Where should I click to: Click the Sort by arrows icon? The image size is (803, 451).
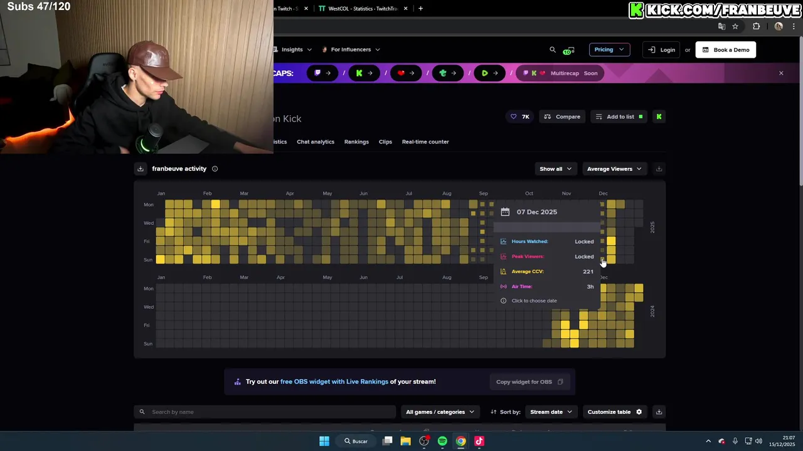[494, 412]
